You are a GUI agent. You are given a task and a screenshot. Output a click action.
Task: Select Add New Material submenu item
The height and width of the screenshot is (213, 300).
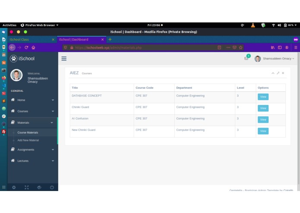tap(28, 140)
